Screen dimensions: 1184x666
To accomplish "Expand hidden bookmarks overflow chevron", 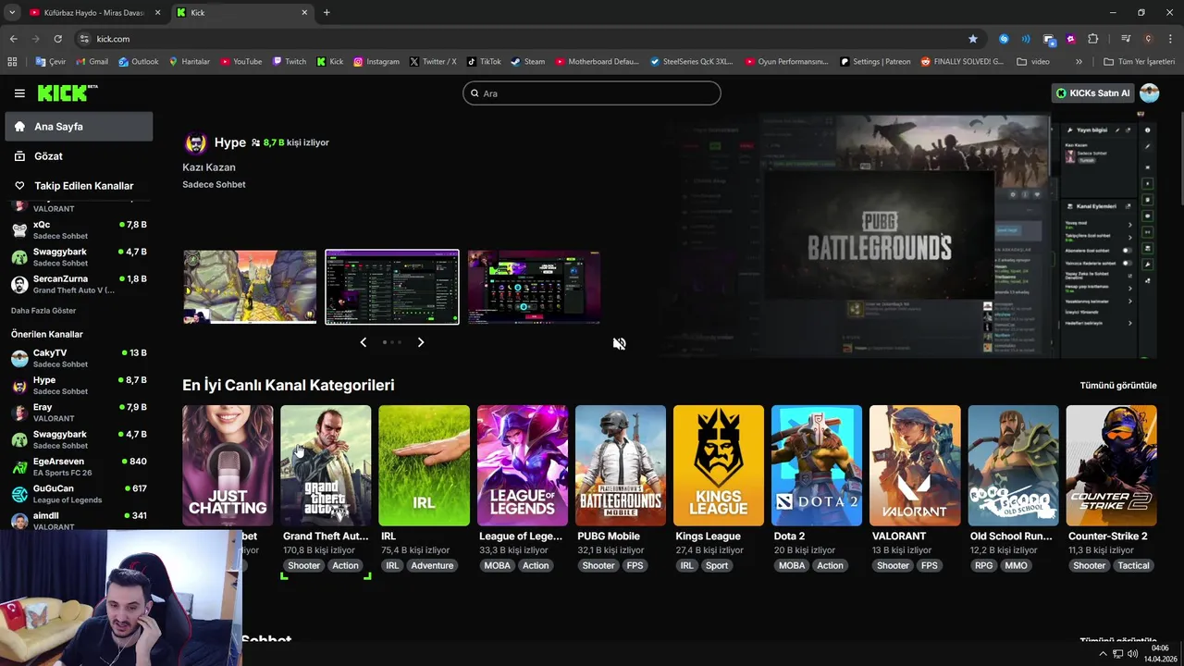I will 1079,62.
